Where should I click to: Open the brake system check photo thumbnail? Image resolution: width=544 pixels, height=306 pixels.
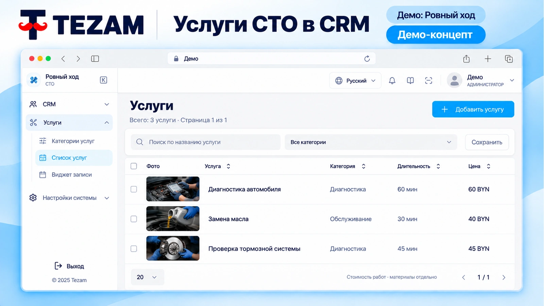point(173,248)
